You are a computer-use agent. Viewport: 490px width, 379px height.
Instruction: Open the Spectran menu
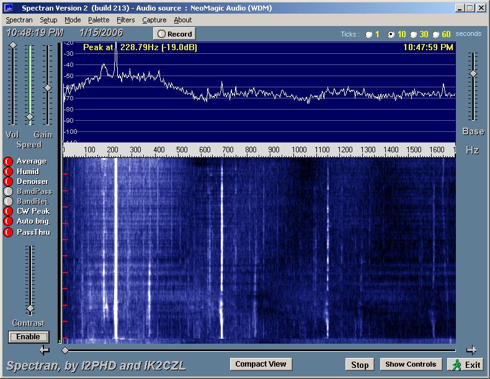(19, 20)
